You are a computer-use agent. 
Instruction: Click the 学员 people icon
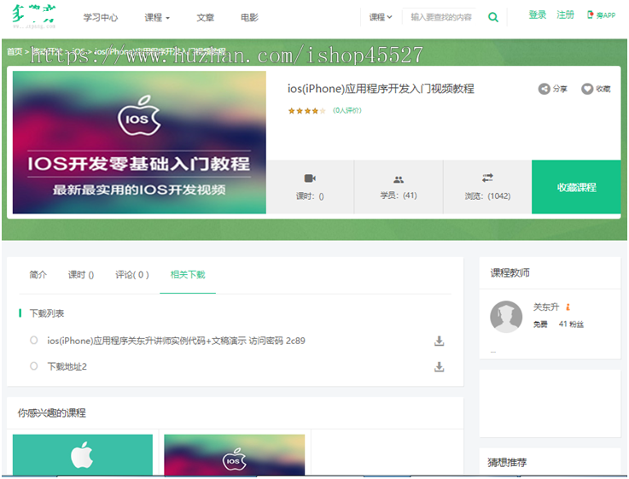tap(399, 179)
